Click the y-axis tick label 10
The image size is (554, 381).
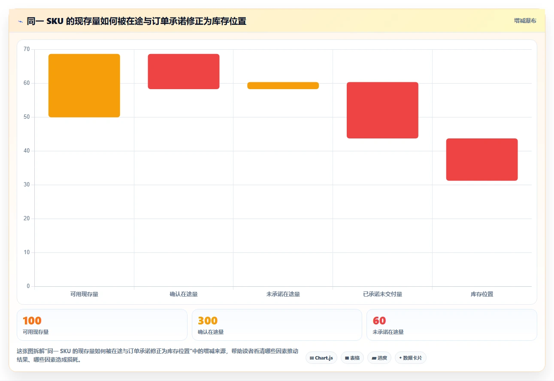(27, 252)
